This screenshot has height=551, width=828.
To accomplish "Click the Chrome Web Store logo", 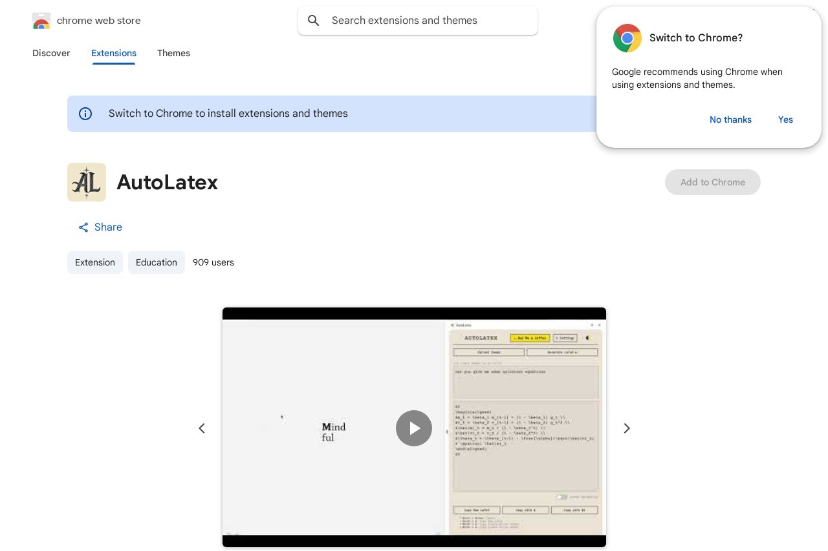I will pyautogui.click(x=41, y=21).
